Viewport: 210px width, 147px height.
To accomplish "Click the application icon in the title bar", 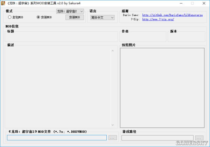I will click(3, 3).
